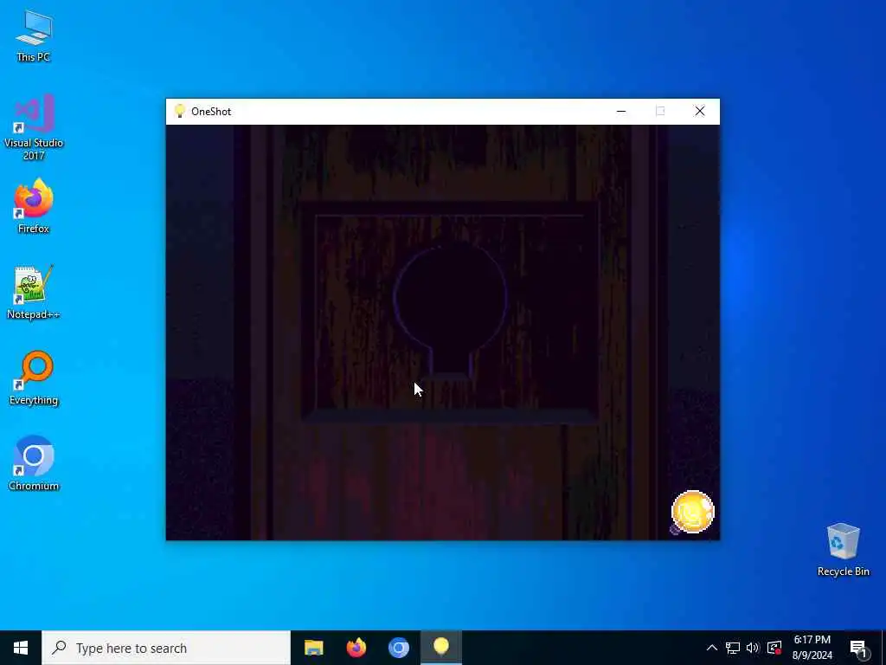The image size is (886, 665).
Task: Open File Explorer from the taskbar
Action: coord(313,648)
